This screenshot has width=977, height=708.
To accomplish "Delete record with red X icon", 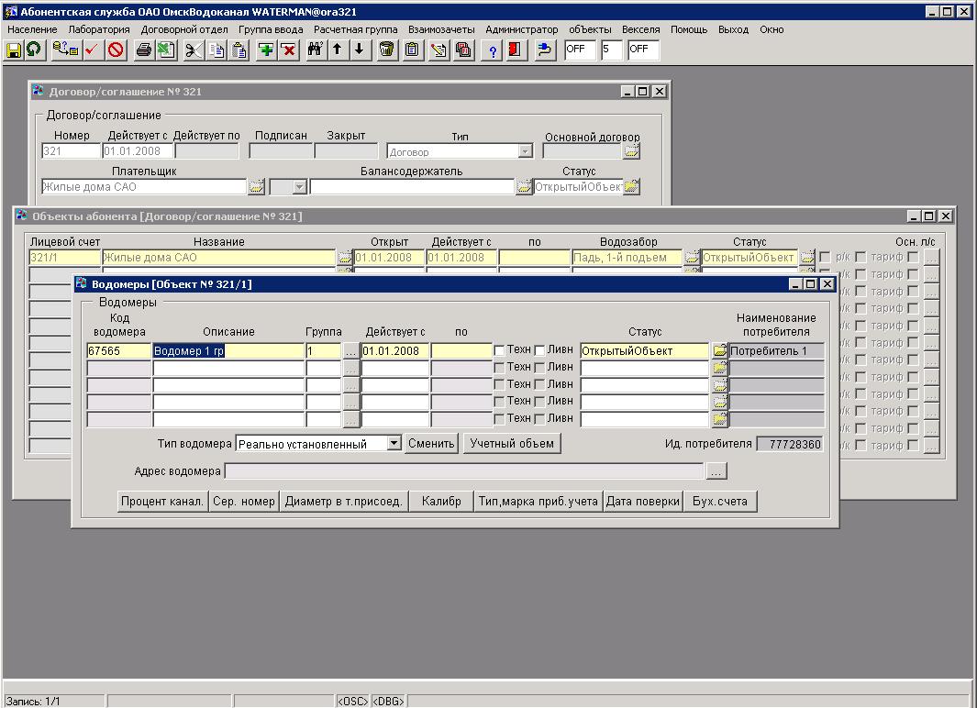I will point(288,50).
